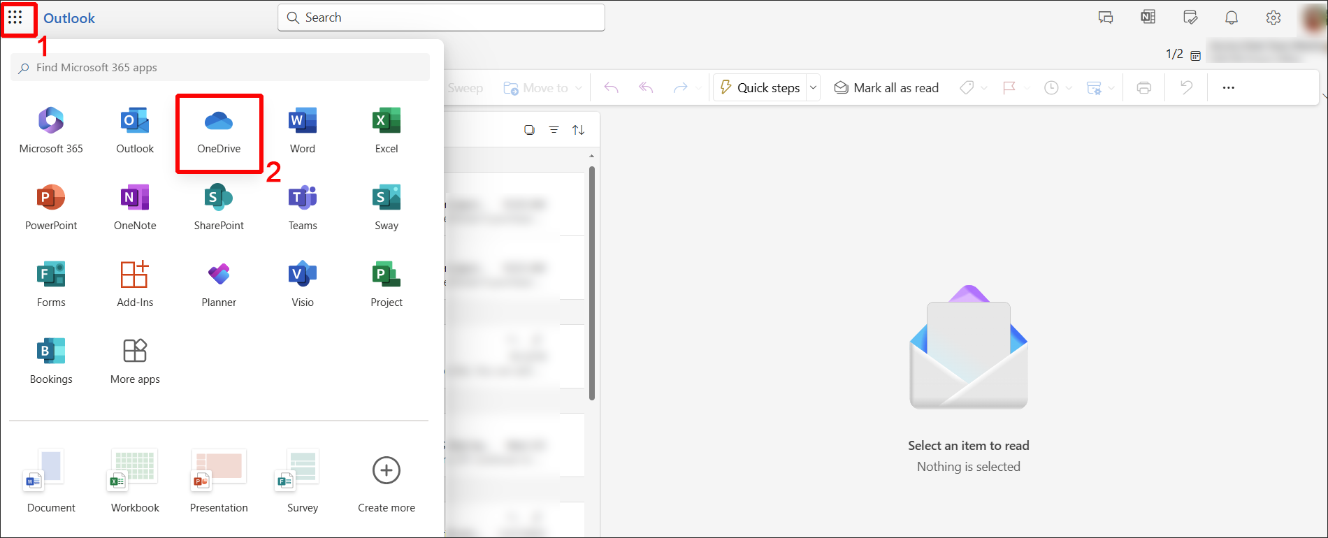Click the Snooze clock icon
The width and height of the screenshot is (1328, 538).
pyautogui.click(x=1051, y=87)
